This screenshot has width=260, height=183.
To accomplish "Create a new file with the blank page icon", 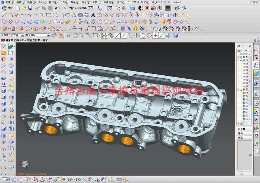I will point(17,8).
